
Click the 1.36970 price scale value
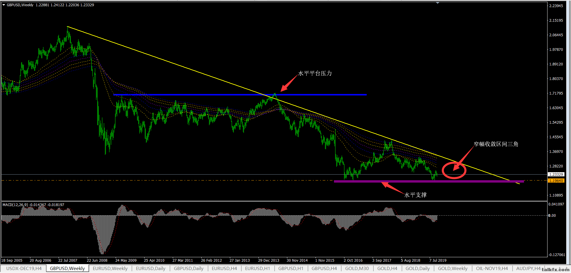[556, 151]
